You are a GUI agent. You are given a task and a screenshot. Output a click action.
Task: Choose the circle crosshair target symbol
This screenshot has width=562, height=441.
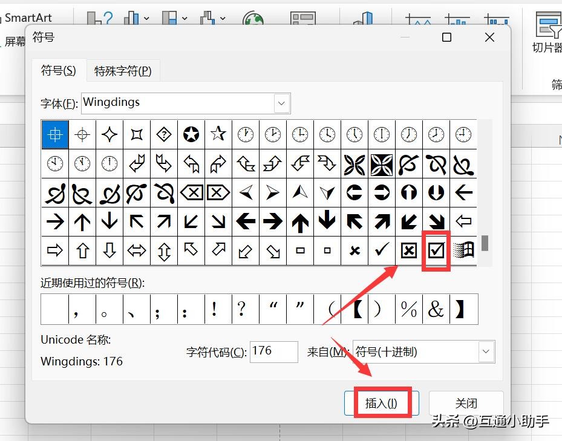coord(82,134)
